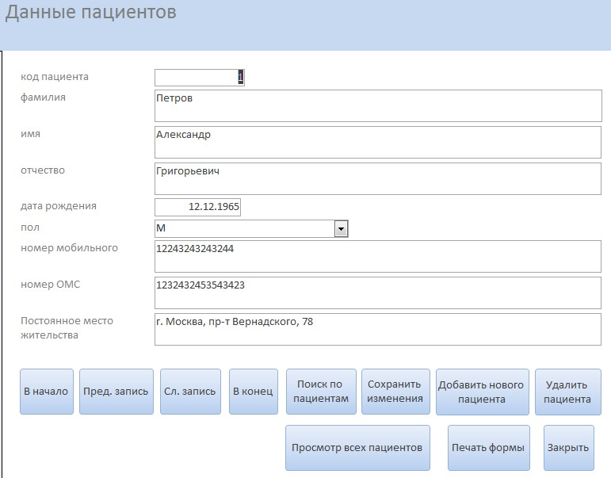Click the дата рождения label
The image size is (611, 478).
pos(59,206)
